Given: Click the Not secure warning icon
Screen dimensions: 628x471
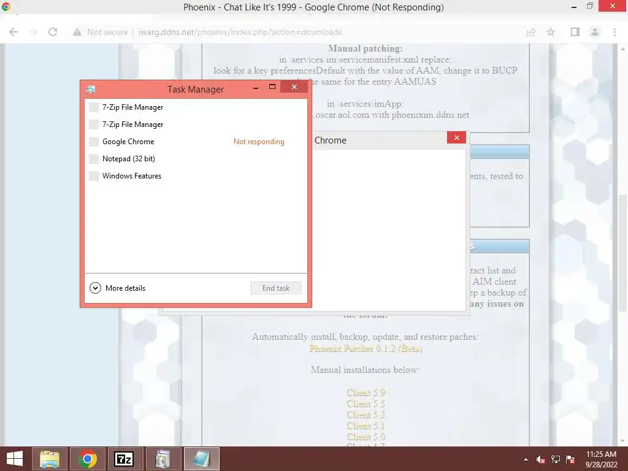Looking at the screenshot, I should coord(77,32).
